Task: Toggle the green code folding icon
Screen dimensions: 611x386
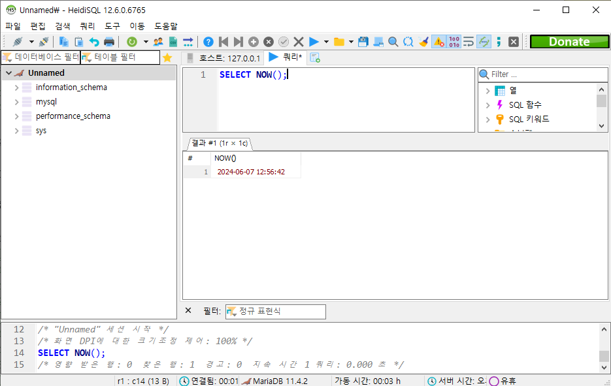Action: [484, 42]
